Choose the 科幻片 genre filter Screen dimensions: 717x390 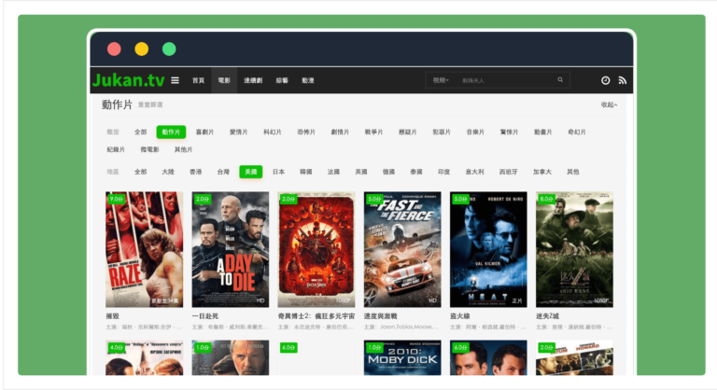(x=273, y=132)
